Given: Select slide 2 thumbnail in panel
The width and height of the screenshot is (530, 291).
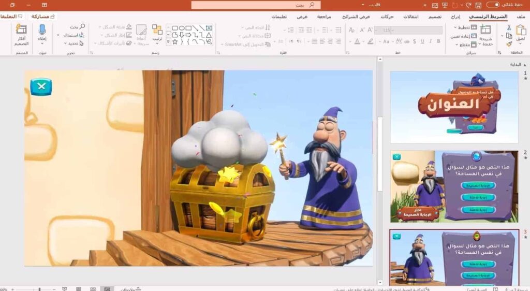Looking at the screenshot, I should [x=454, y=186].
